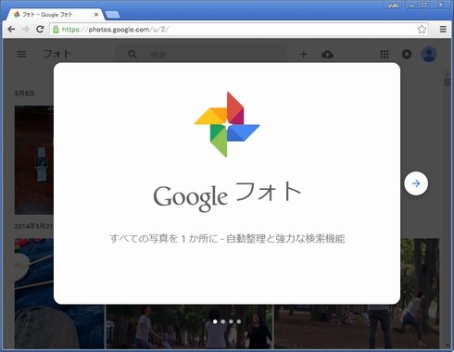Open the smartwatch photo thumbnail
Image resolution: width=454 pixels, height=352 pixels.
pos(34,160)
